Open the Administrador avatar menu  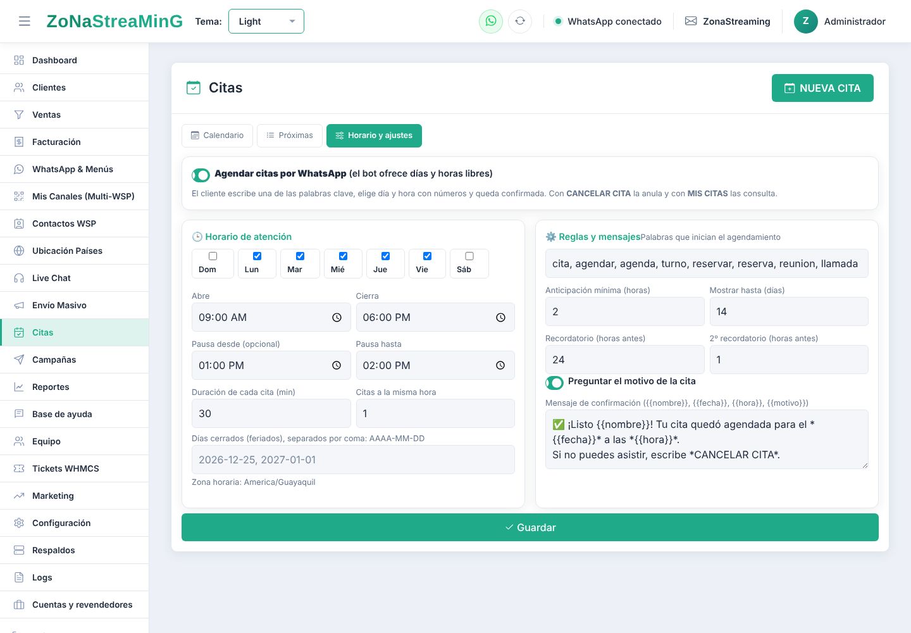point(806,21)
